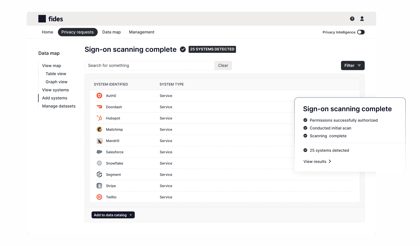This screenshot has width=420, height=246.
Task: Click the Doordash logo icon
Action: click(x=99, y=107)
